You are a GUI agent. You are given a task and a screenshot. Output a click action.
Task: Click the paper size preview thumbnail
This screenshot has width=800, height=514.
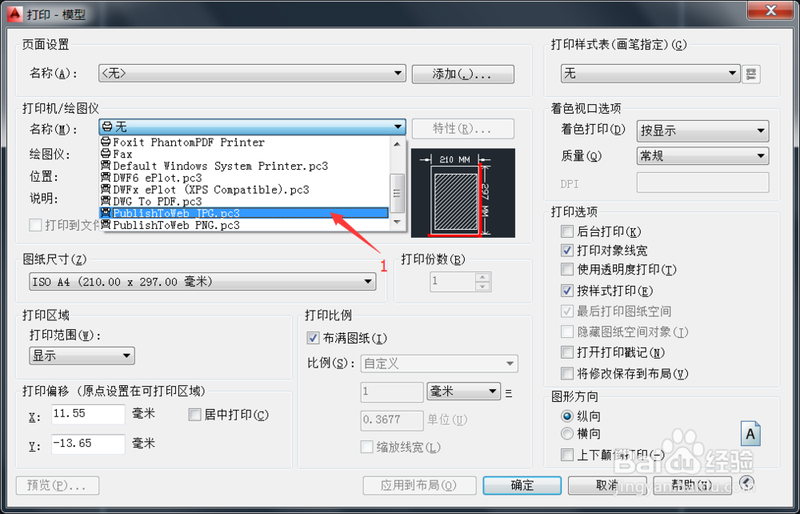point(463,193)
